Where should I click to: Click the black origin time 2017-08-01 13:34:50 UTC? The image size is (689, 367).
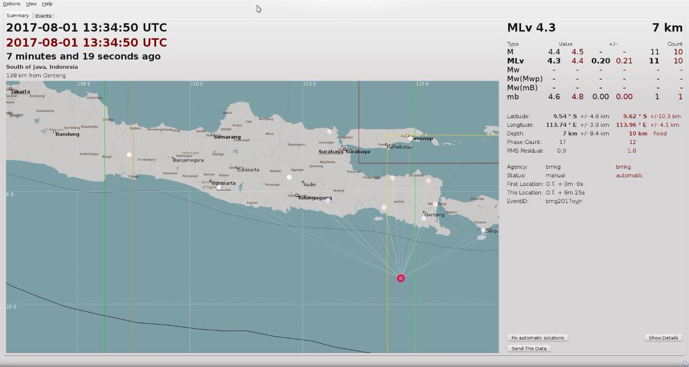tap(87, 28)
